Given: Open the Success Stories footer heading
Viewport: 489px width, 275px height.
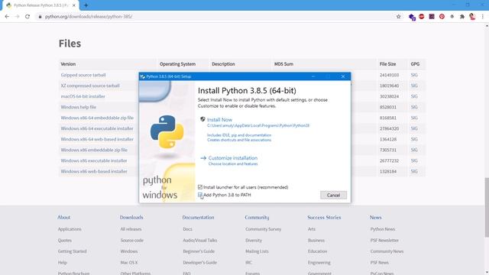Looking at the screenshot, I should point(324,217).
